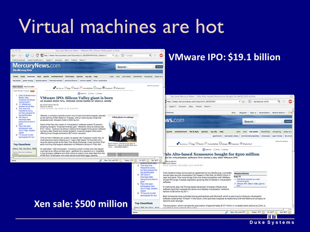Viewport: 310px width, 232px height.
Task: Go to Home icon in VMware IPO window
Action: 37,55
